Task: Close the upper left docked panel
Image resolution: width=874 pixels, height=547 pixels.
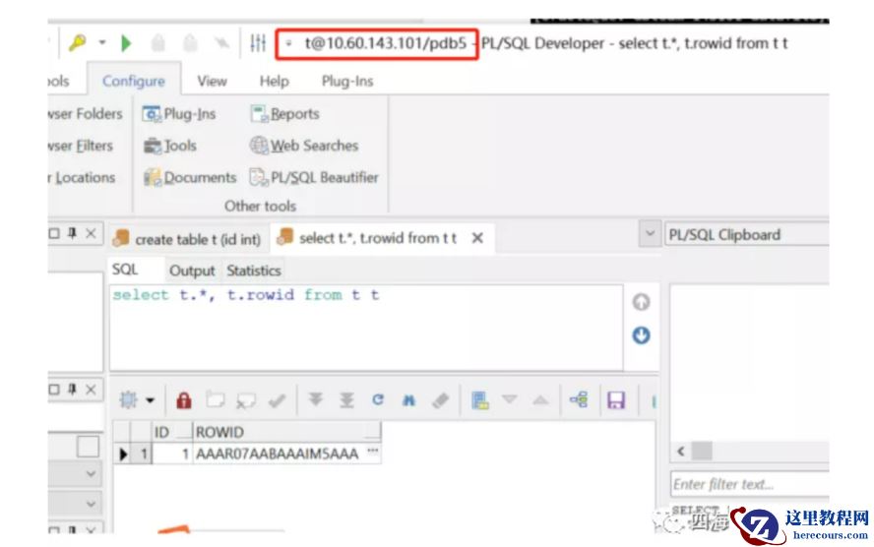Action: 91,233
